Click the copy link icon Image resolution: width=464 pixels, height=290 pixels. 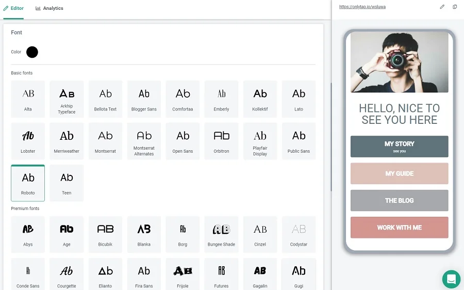point(455,7)
